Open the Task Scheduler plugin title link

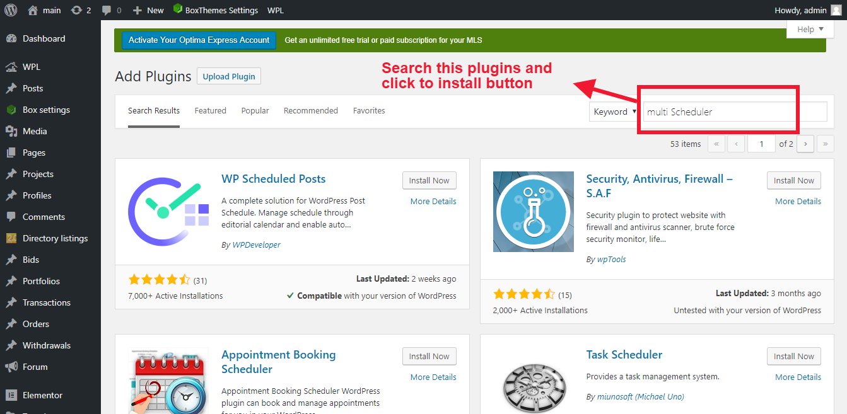(x=624, y=355)
